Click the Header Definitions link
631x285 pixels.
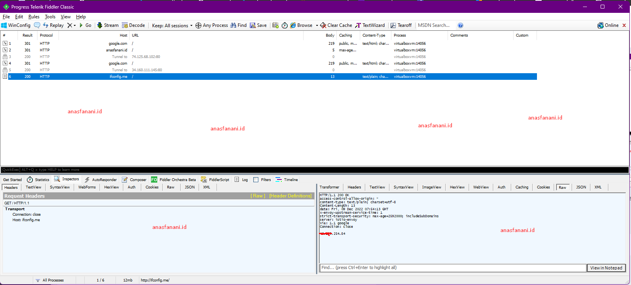(x=291, y=196)
